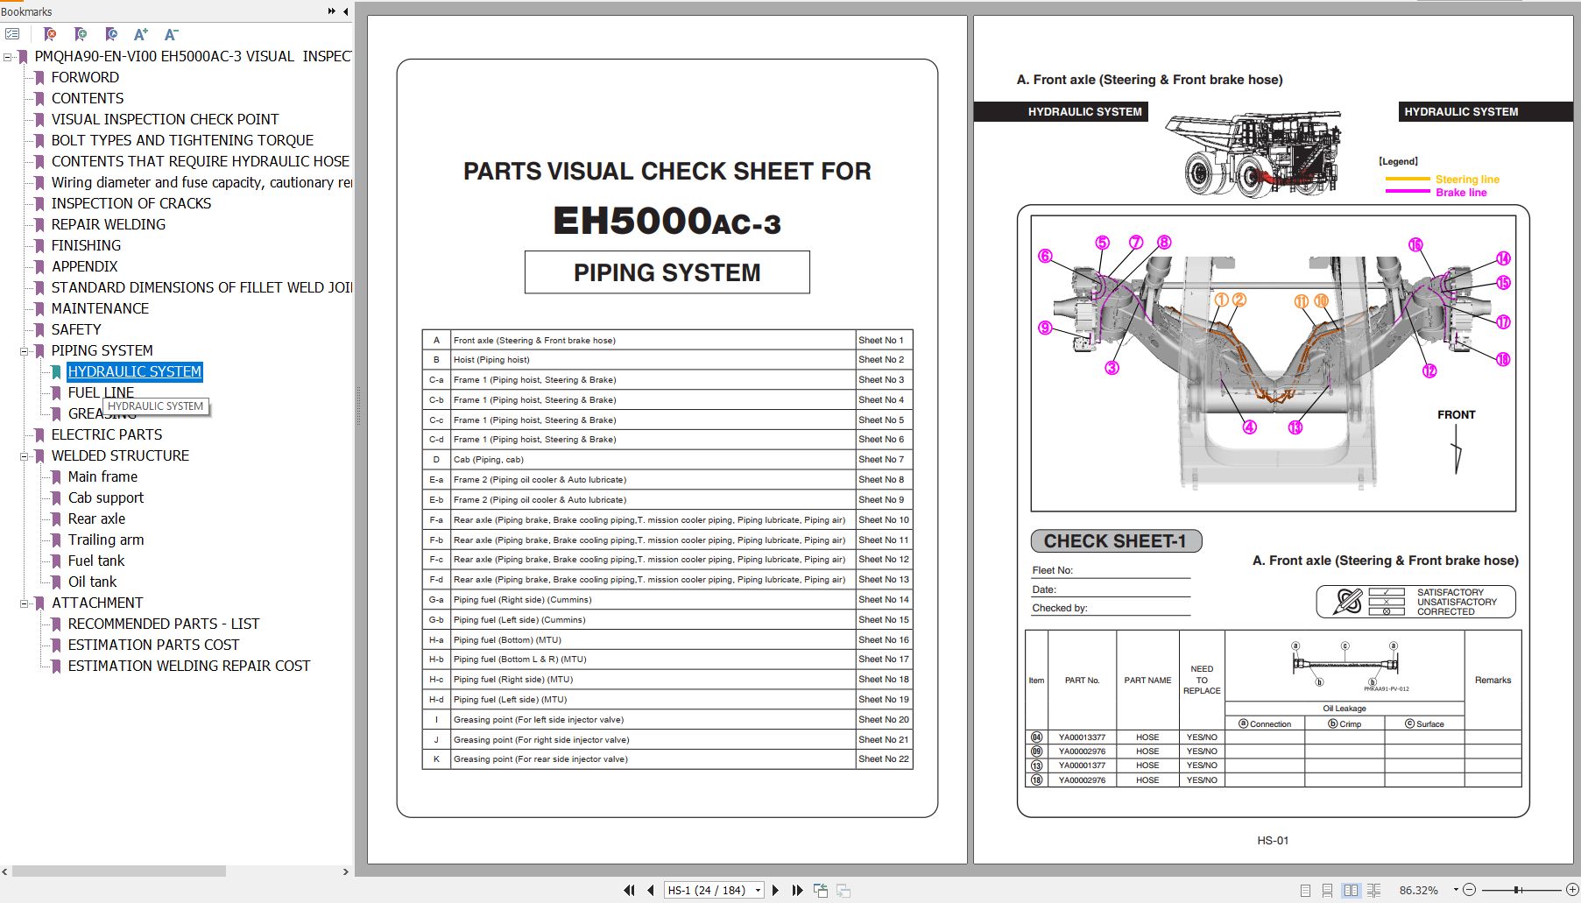Screen dimensions: 1581x903
Task: Collapse the WELDED STRUCTURE bookmark tree
Action: click(25, 455)
